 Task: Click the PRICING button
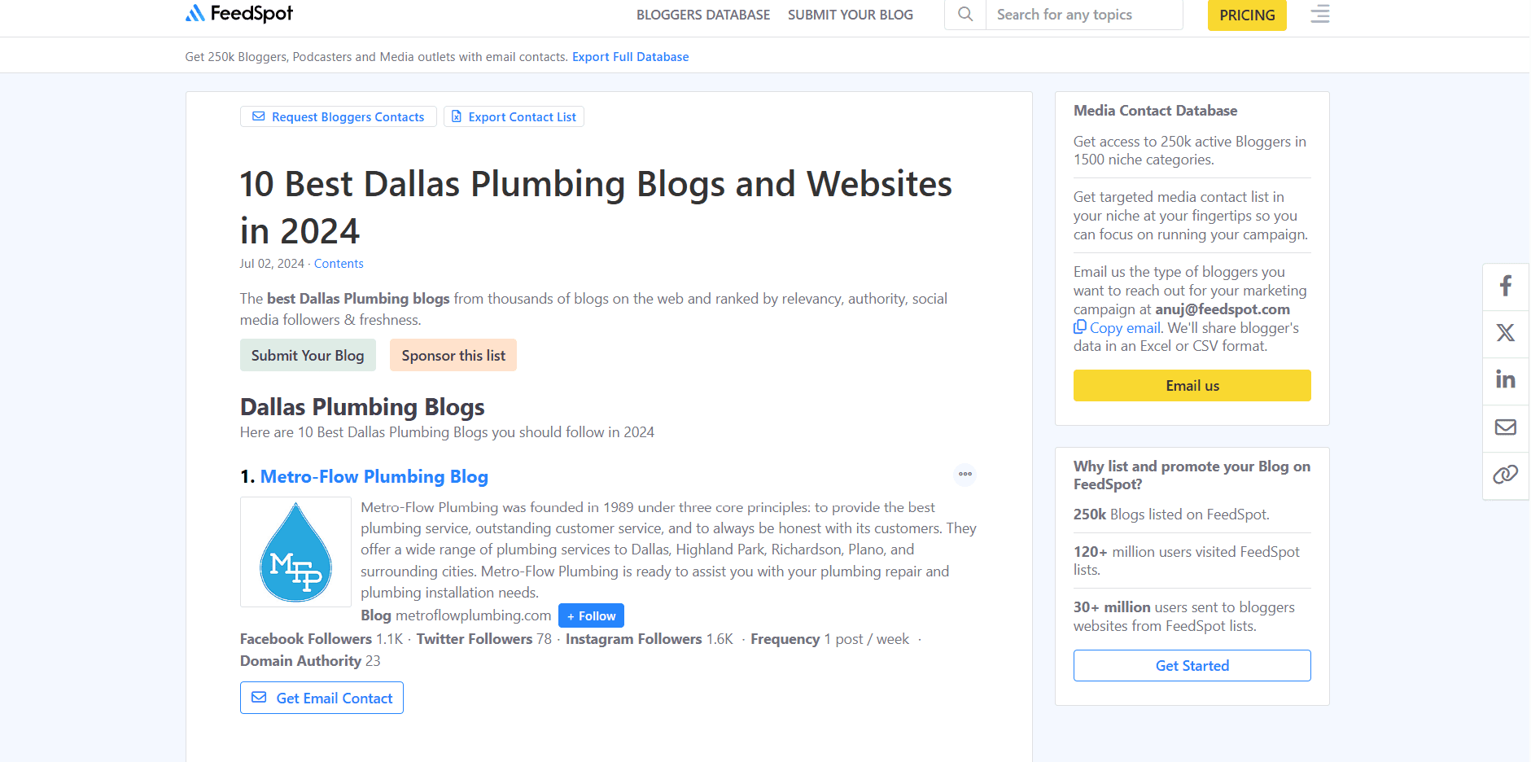(x=1247, y=15)
